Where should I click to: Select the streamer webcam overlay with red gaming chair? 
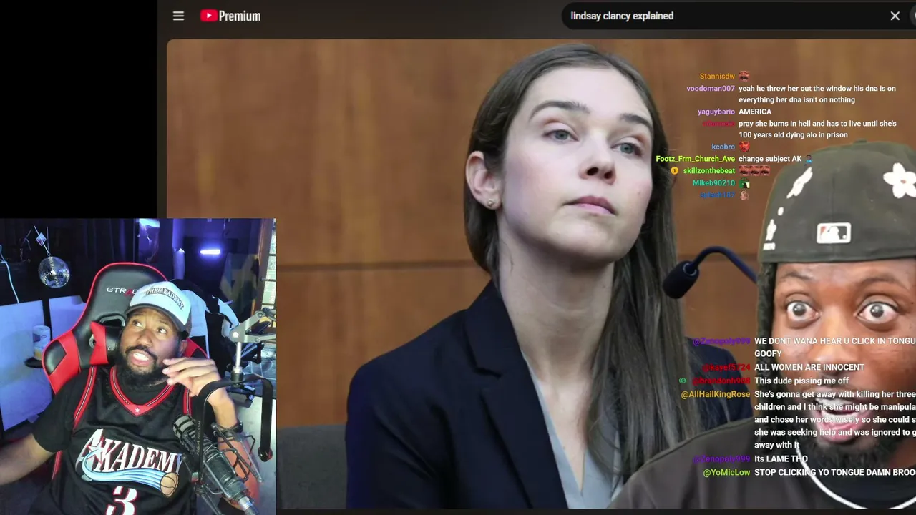click(137, 367)
